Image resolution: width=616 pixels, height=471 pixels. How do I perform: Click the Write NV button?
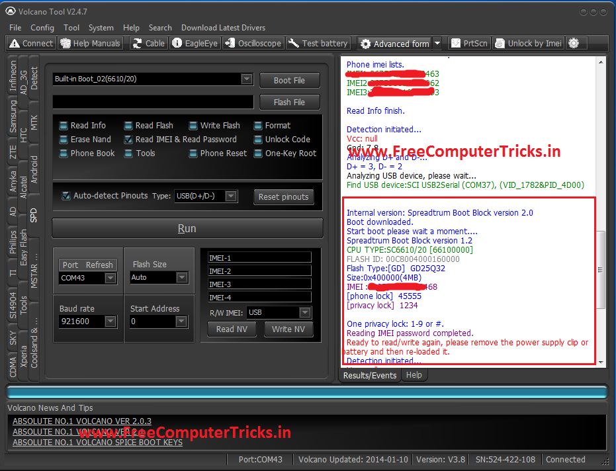coord(288,329)
